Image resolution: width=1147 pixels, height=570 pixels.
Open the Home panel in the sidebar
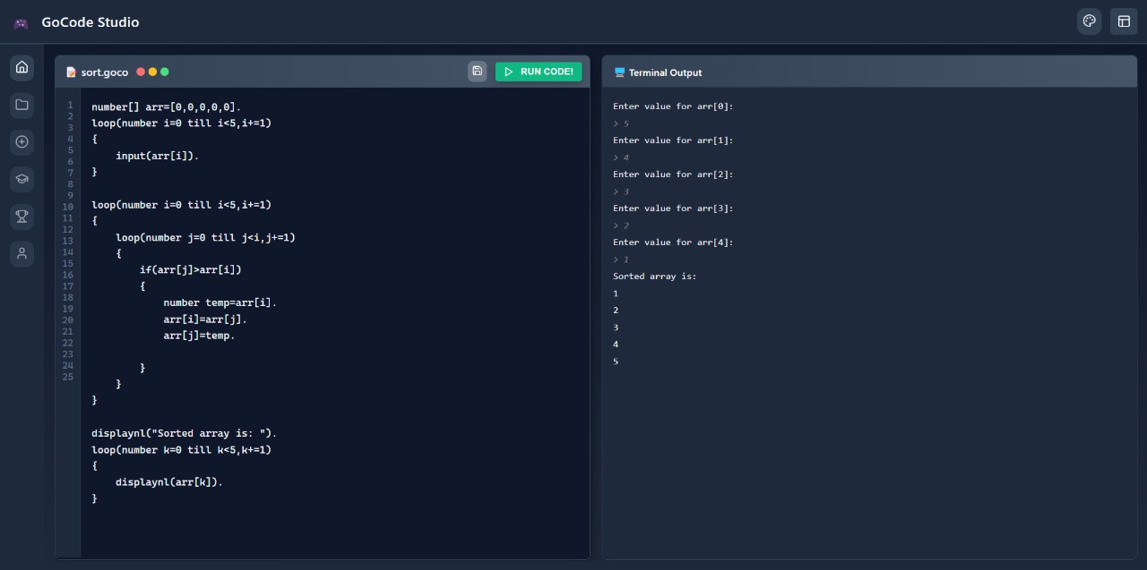(x=22, y=67)
